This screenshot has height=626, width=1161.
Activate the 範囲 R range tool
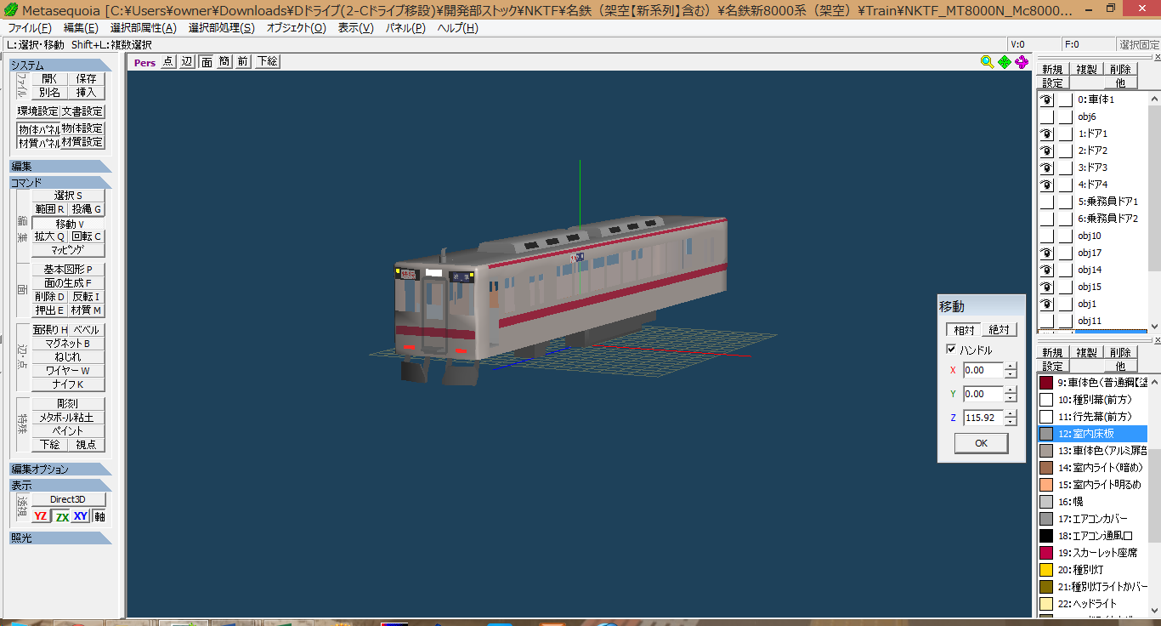pos(49,209)
